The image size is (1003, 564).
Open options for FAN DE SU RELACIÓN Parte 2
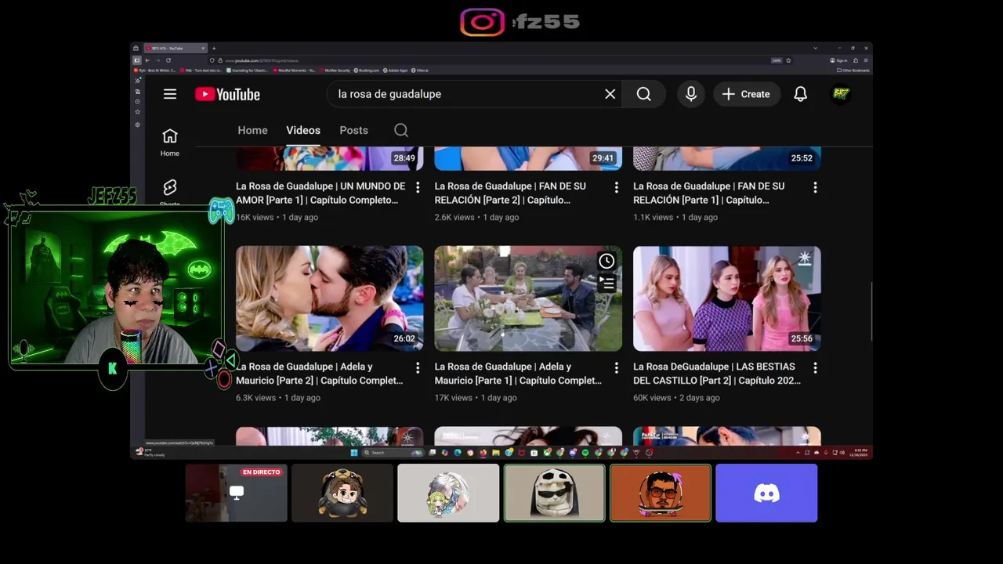(x=616, y=187)
